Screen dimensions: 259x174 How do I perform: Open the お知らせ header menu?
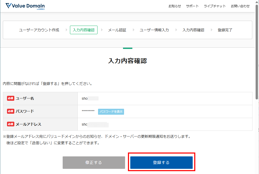point(174,6)
